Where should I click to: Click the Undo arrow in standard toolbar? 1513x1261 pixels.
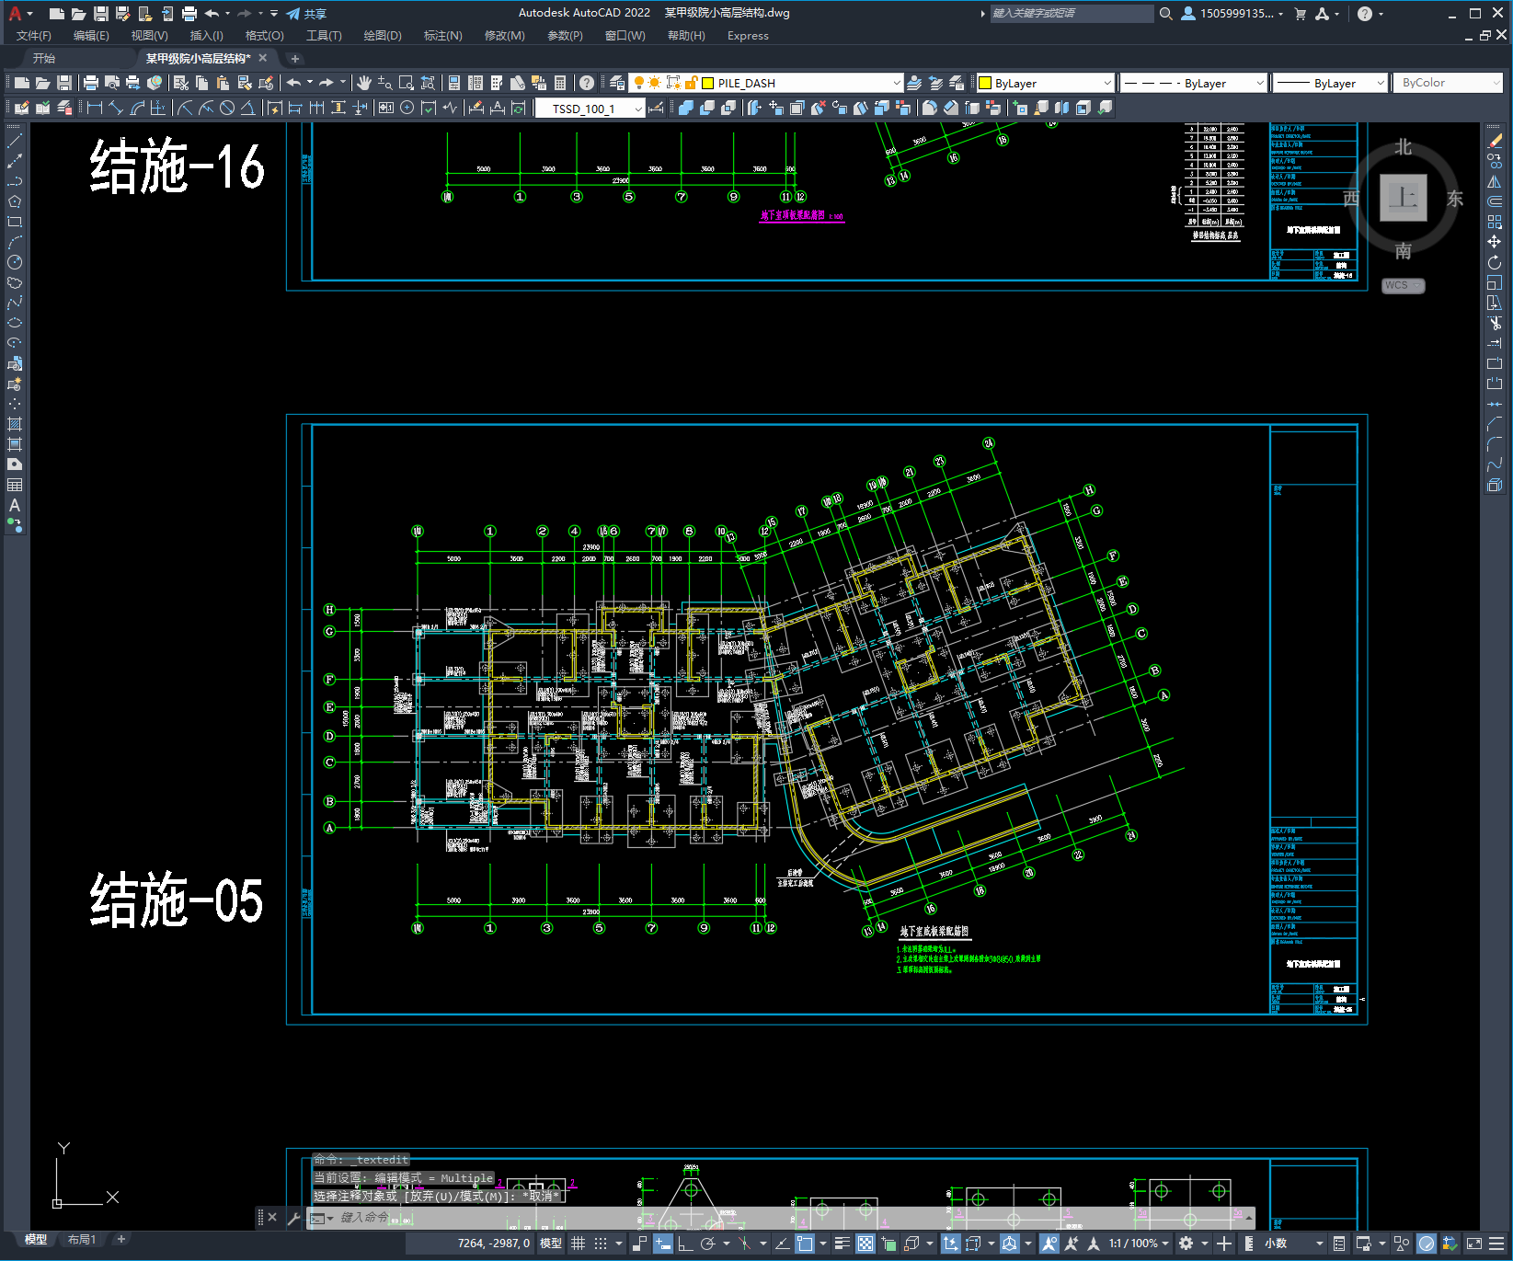(x=293, y=83)
